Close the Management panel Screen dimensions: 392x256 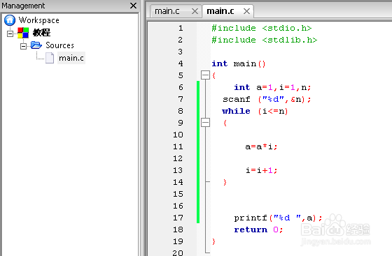(x=133, y=6)
